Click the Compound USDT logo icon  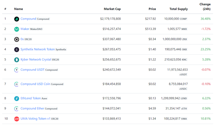pos(16,70)
